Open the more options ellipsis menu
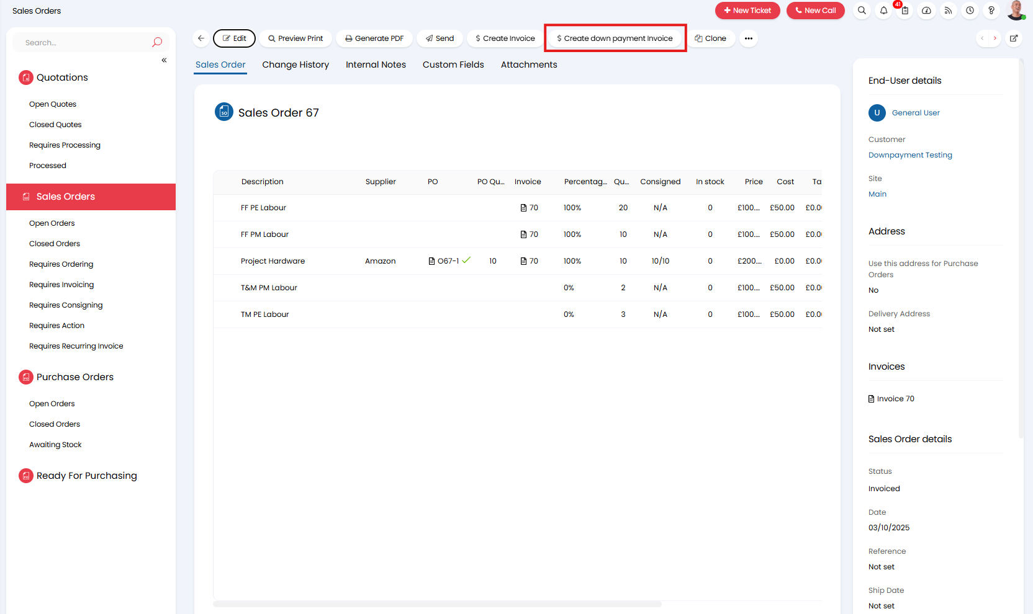Image resolution: width=1033 pixels, height=614 pixels. tap(748, 38)
